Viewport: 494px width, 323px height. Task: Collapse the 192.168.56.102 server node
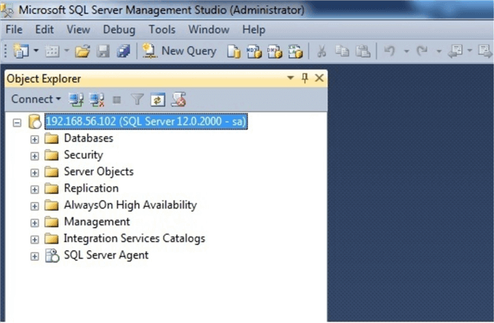[17, 123]
